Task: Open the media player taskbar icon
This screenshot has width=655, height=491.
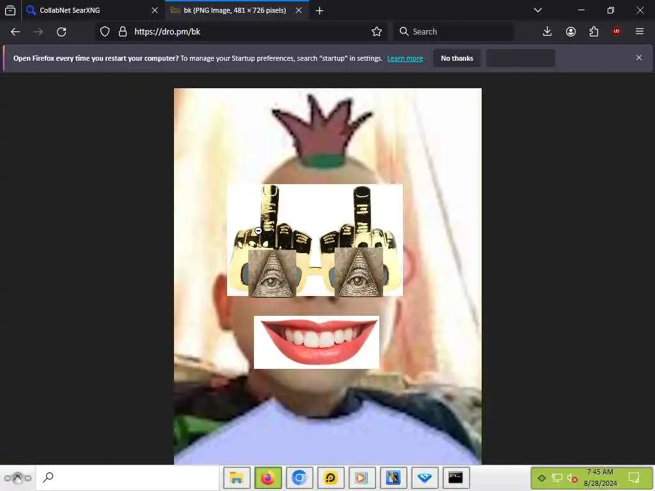Action: 362,478
